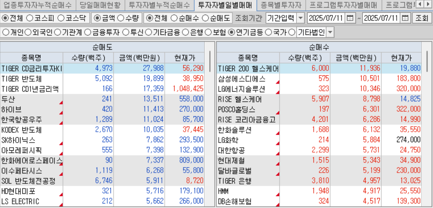Select 코스피 radio button
The height and width of the screenshot is (208, 433).
click(x=30, y=18)
